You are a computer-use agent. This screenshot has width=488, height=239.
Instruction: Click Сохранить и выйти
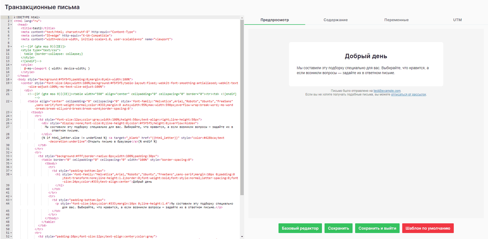[x=377, y=228]
